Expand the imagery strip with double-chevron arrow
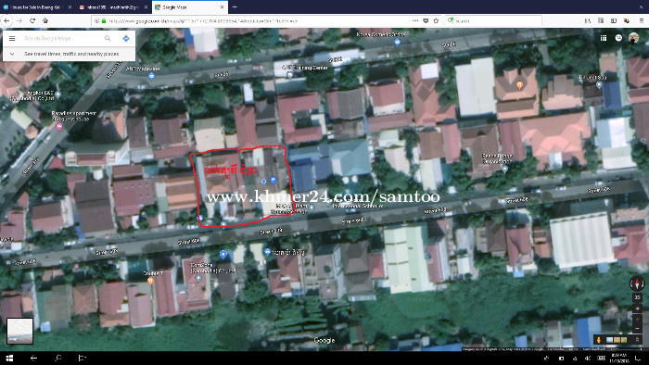The image size is (649, 365). (x=638, y=340)
